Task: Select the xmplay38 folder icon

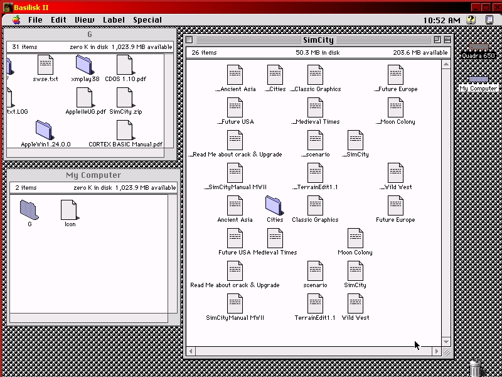Action: 85,65
